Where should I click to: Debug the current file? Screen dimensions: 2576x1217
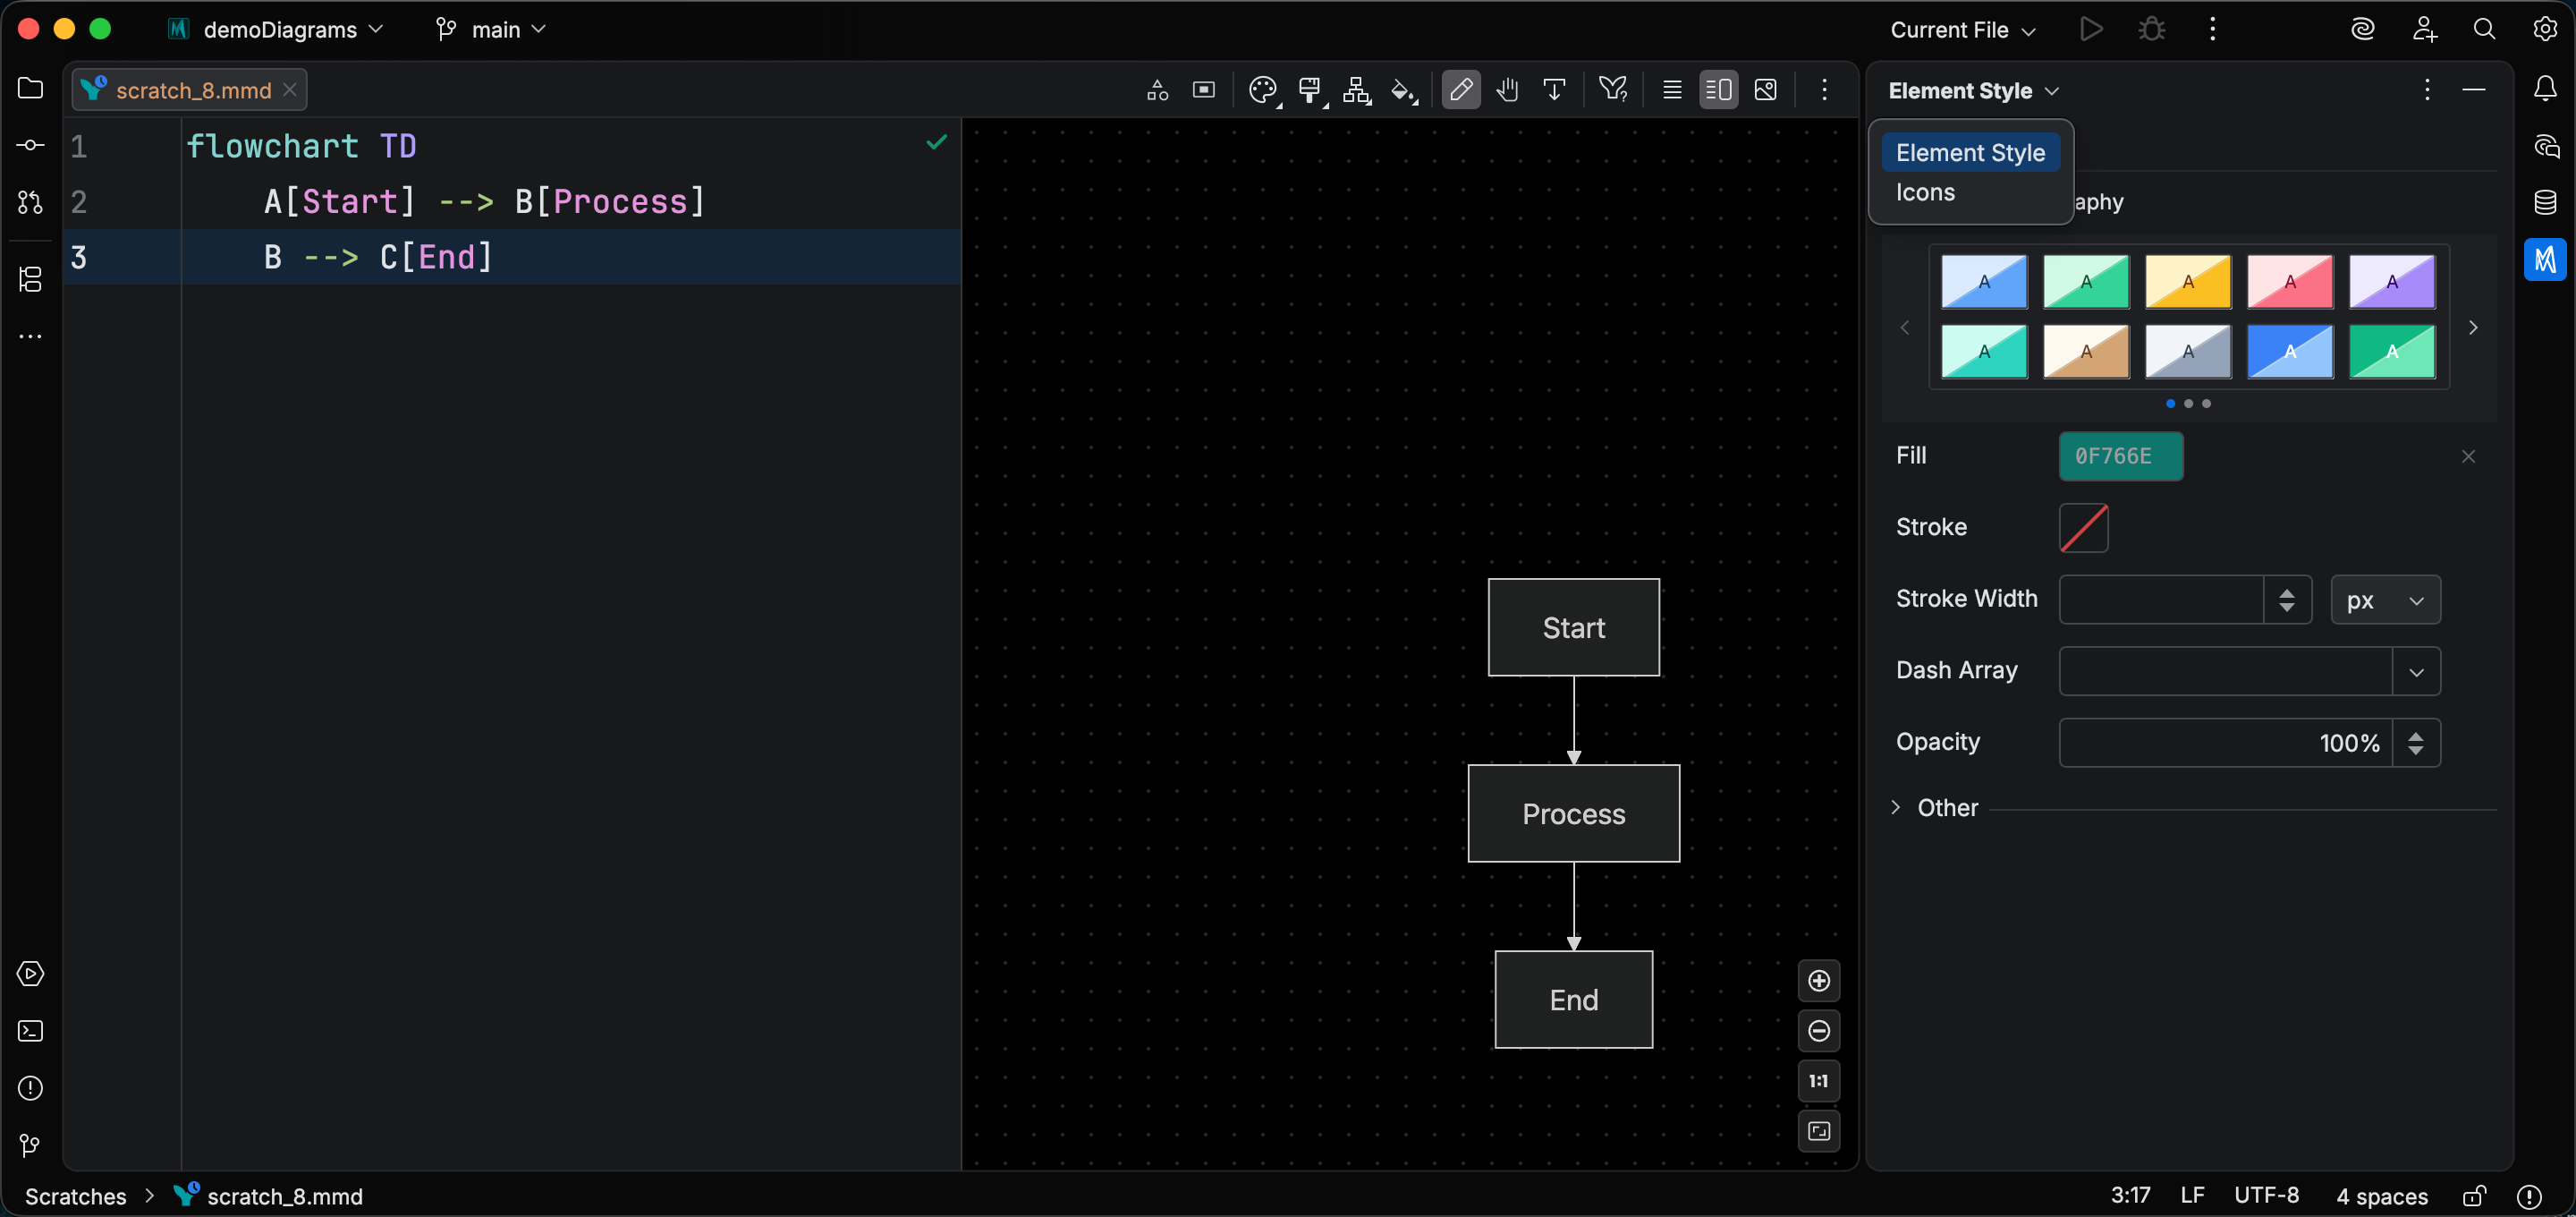2151,29
